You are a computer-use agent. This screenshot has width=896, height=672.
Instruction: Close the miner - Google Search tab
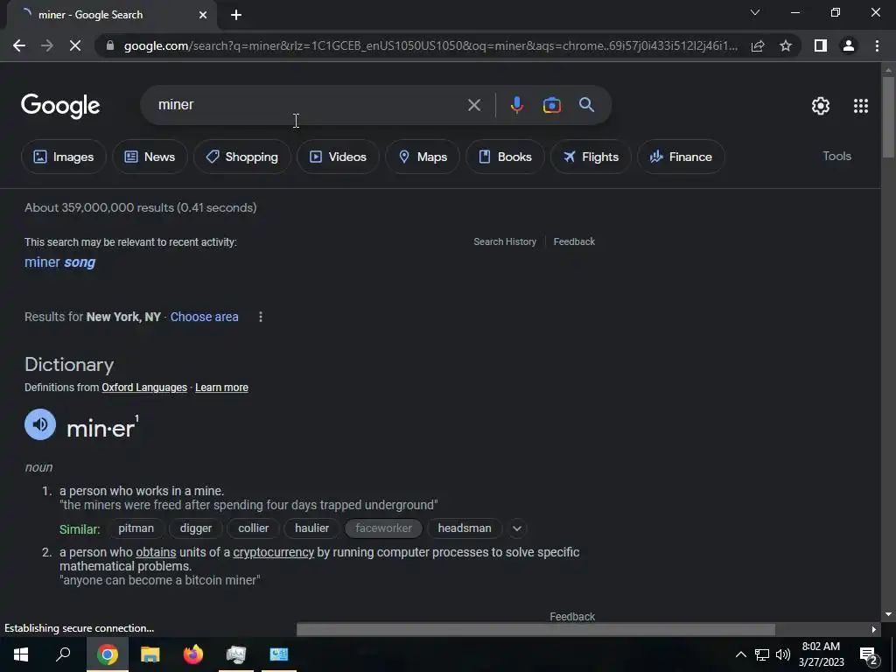click(203, 15)
